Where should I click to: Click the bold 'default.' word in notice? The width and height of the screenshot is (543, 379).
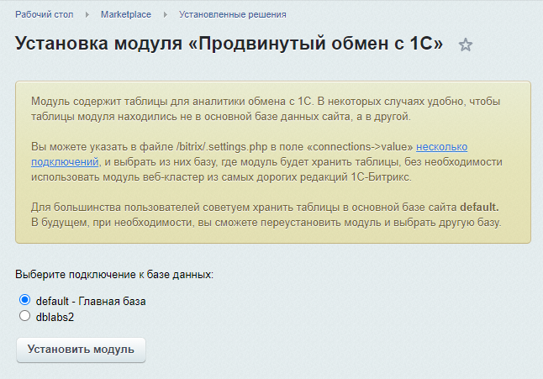[479, 207]
